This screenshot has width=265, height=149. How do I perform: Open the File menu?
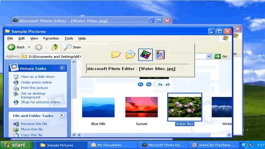10,38
